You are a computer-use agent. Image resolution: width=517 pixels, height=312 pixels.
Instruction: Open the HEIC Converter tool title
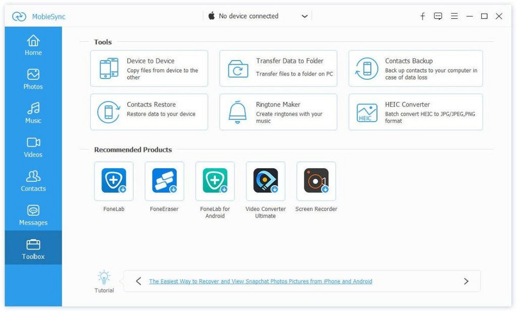click(407, 105)
